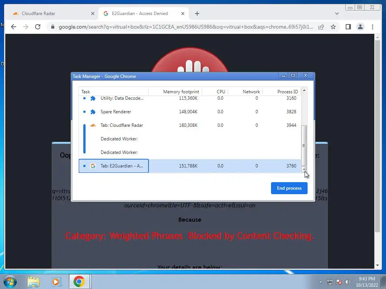Select the E2Guardian - Access Denied tab
The width and height of the screenshot is (386, 289).
coord(144,14)
